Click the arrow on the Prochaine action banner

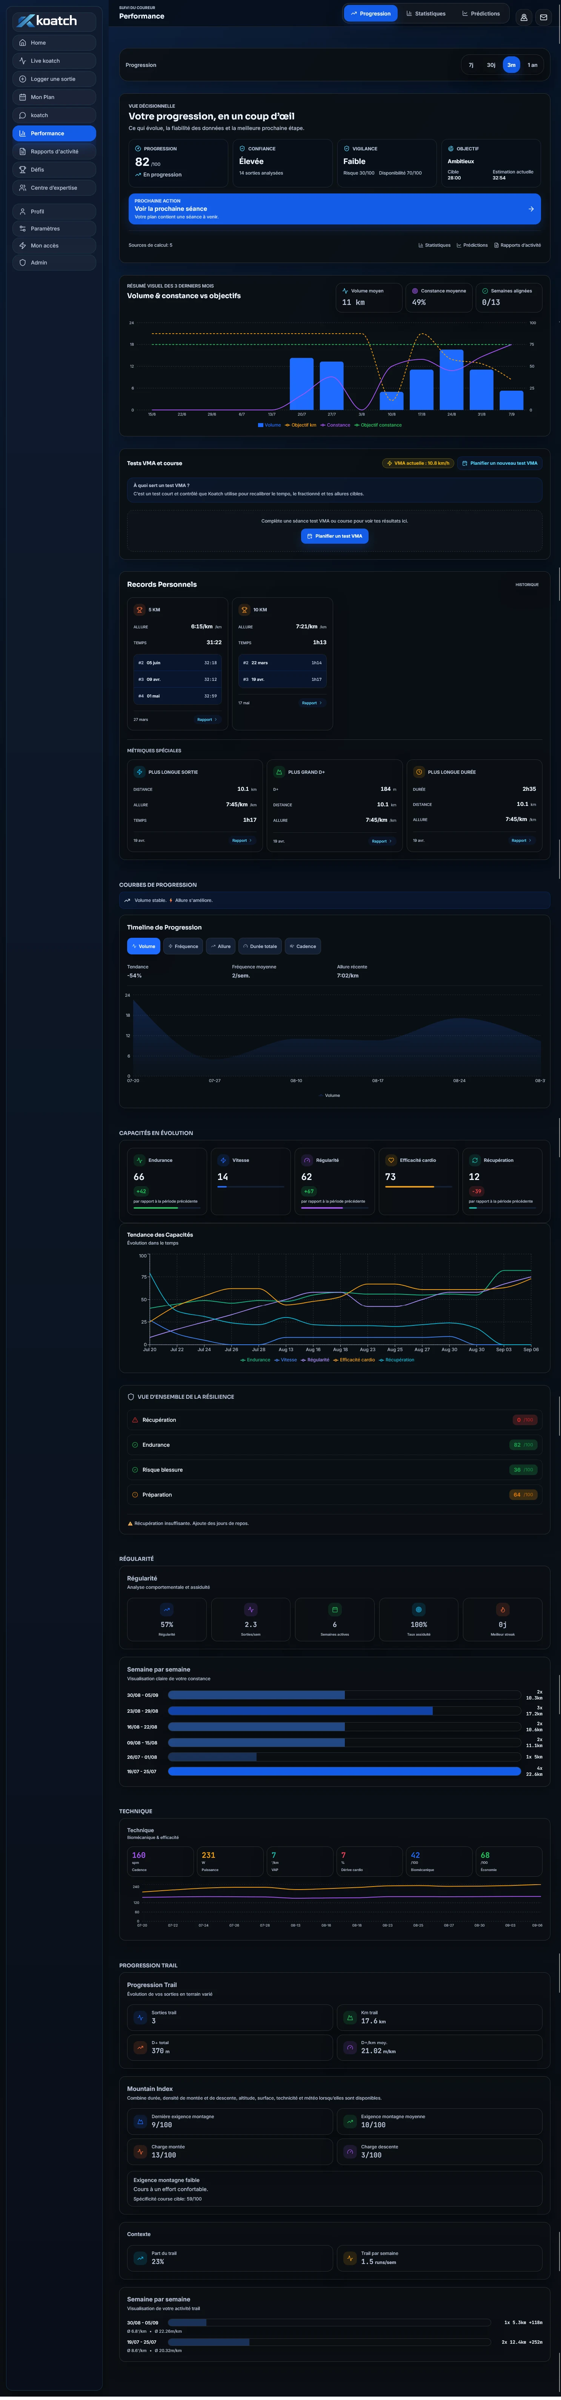(x=531, y=209)
